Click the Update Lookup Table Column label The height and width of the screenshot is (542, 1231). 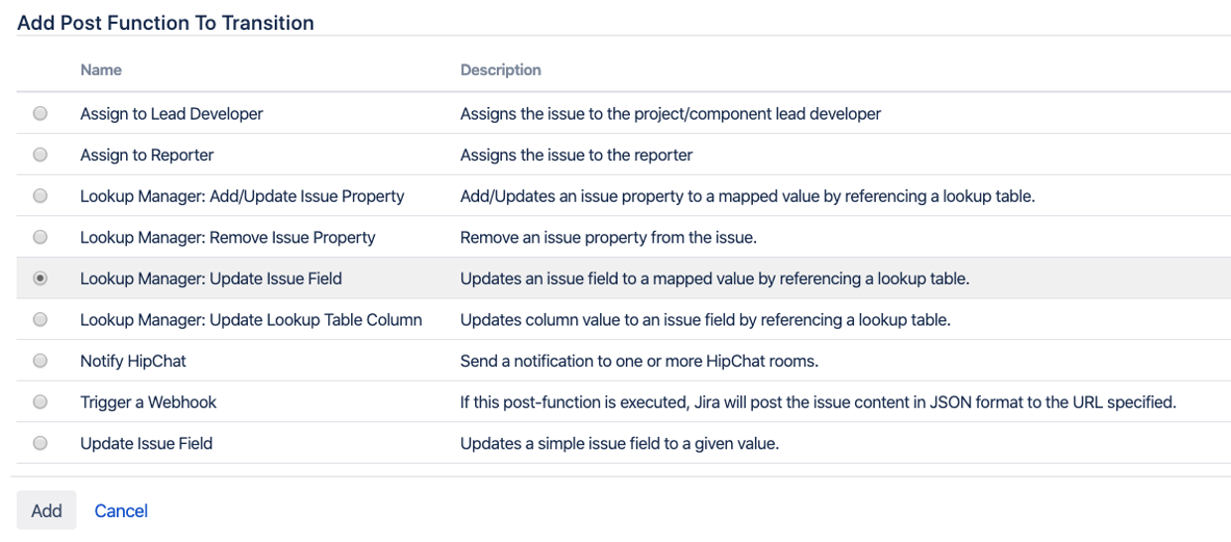pyautogui.click(x=251, y=320)
